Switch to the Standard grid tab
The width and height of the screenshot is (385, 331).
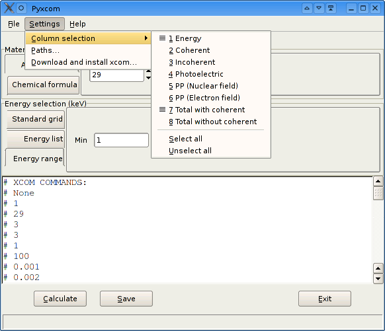[x=36, y=119]
